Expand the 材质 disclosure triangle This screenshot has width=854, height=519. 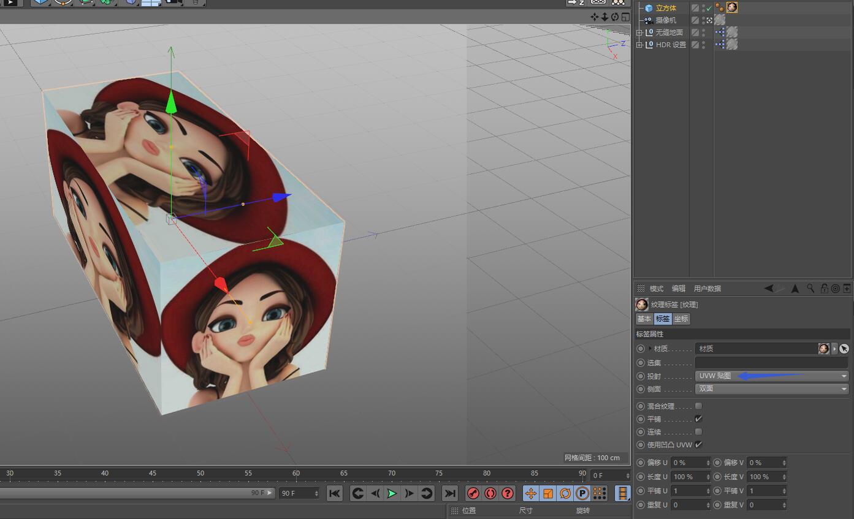(650, 349)
